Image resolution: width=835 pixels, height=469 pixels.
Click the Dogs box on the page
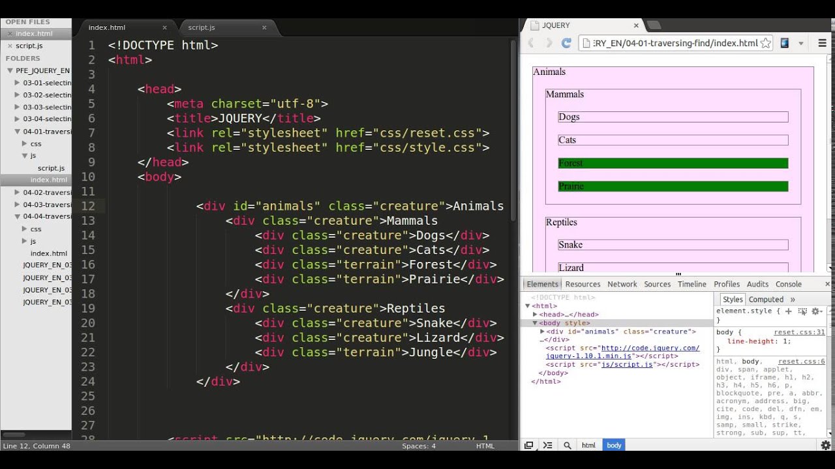[x=673, y=117]
